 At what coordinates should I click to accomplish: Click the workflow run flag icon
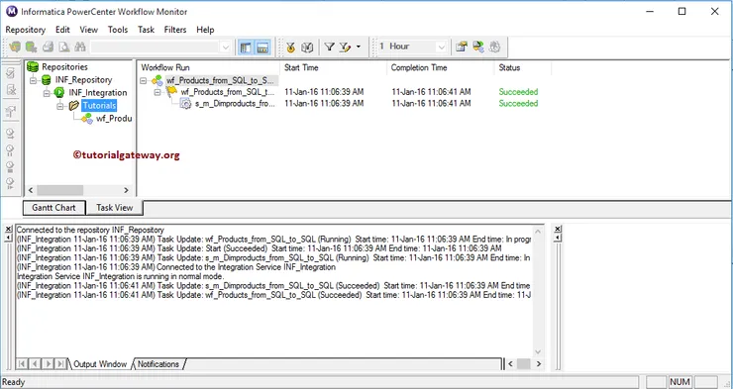[x=171, y=92]
